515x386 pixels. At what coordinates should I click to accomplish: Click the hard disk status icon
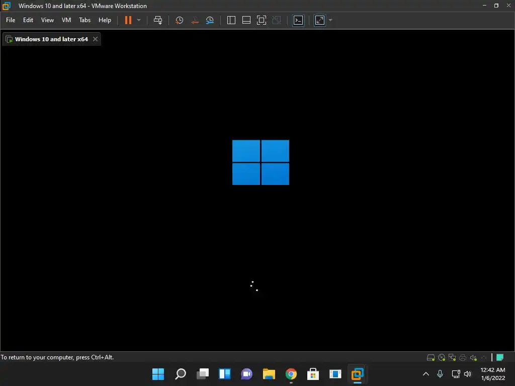(x=431, y=357)
